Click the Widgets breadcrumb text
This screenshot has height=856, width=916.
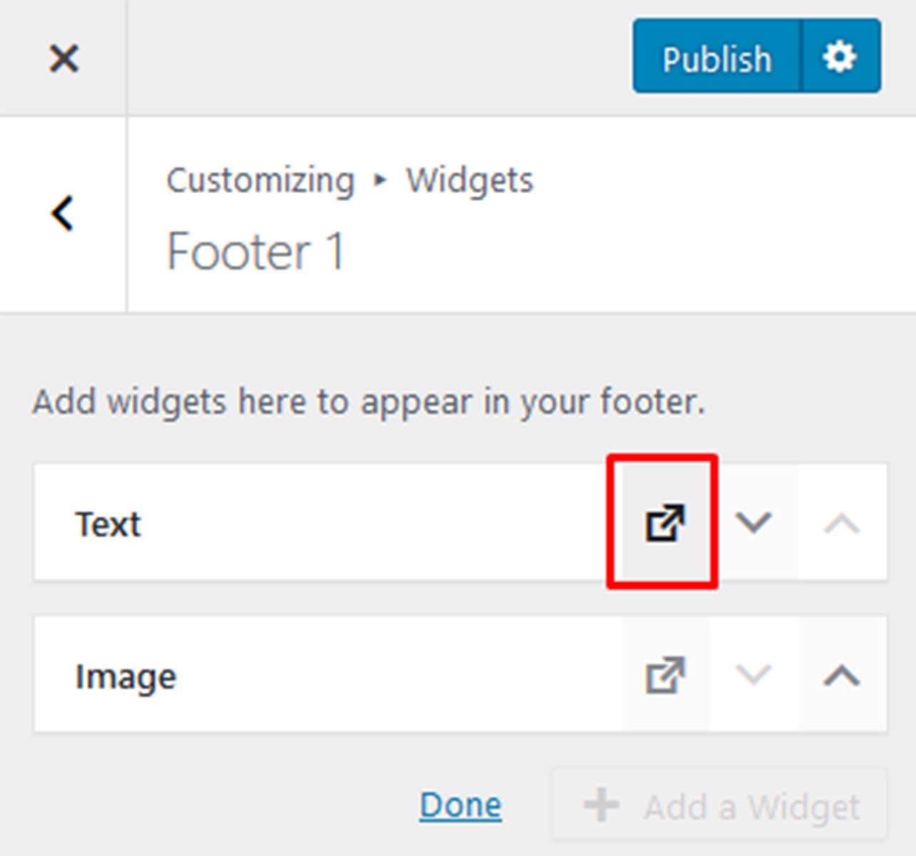point(470,180)
